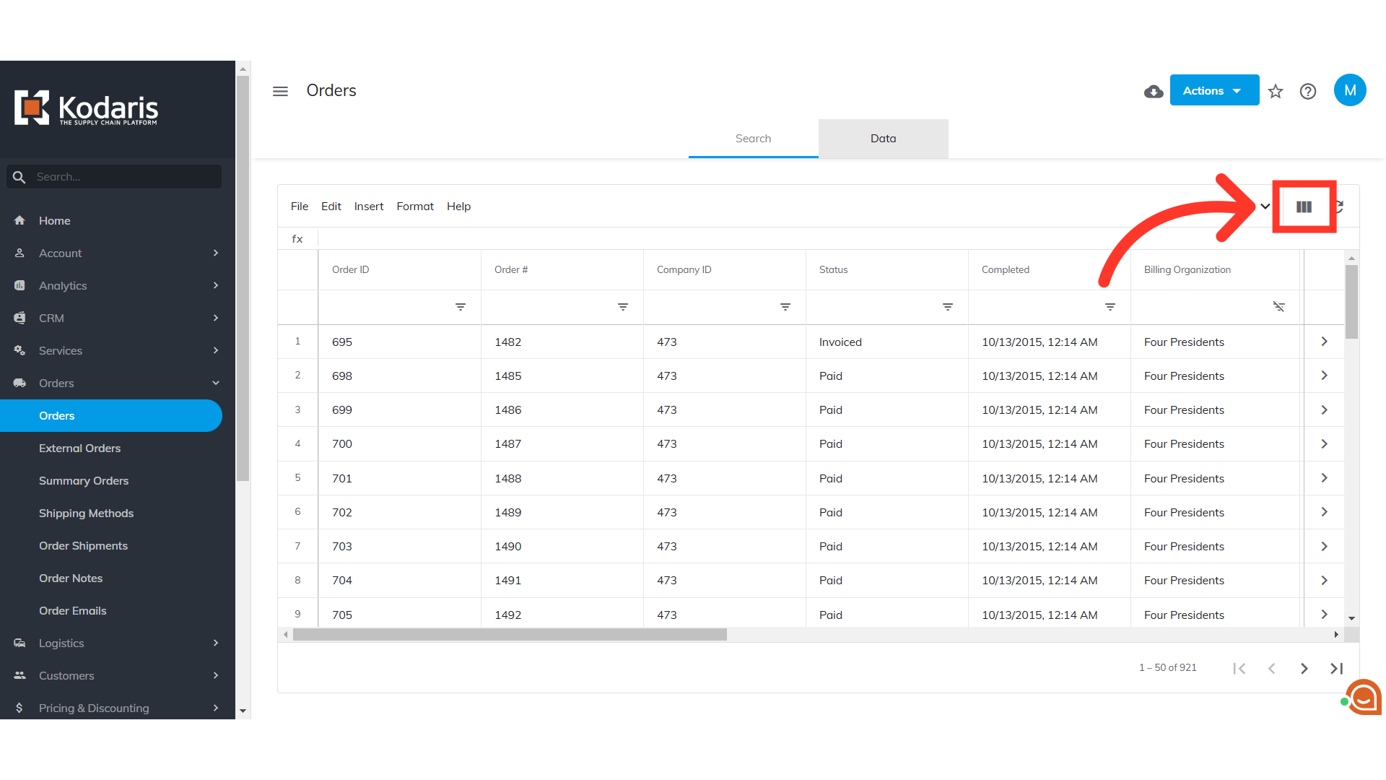Viewport: 1386px width, 780px height.
Task: Toggle the hamburger navigation menu
Action: (280, 91)
